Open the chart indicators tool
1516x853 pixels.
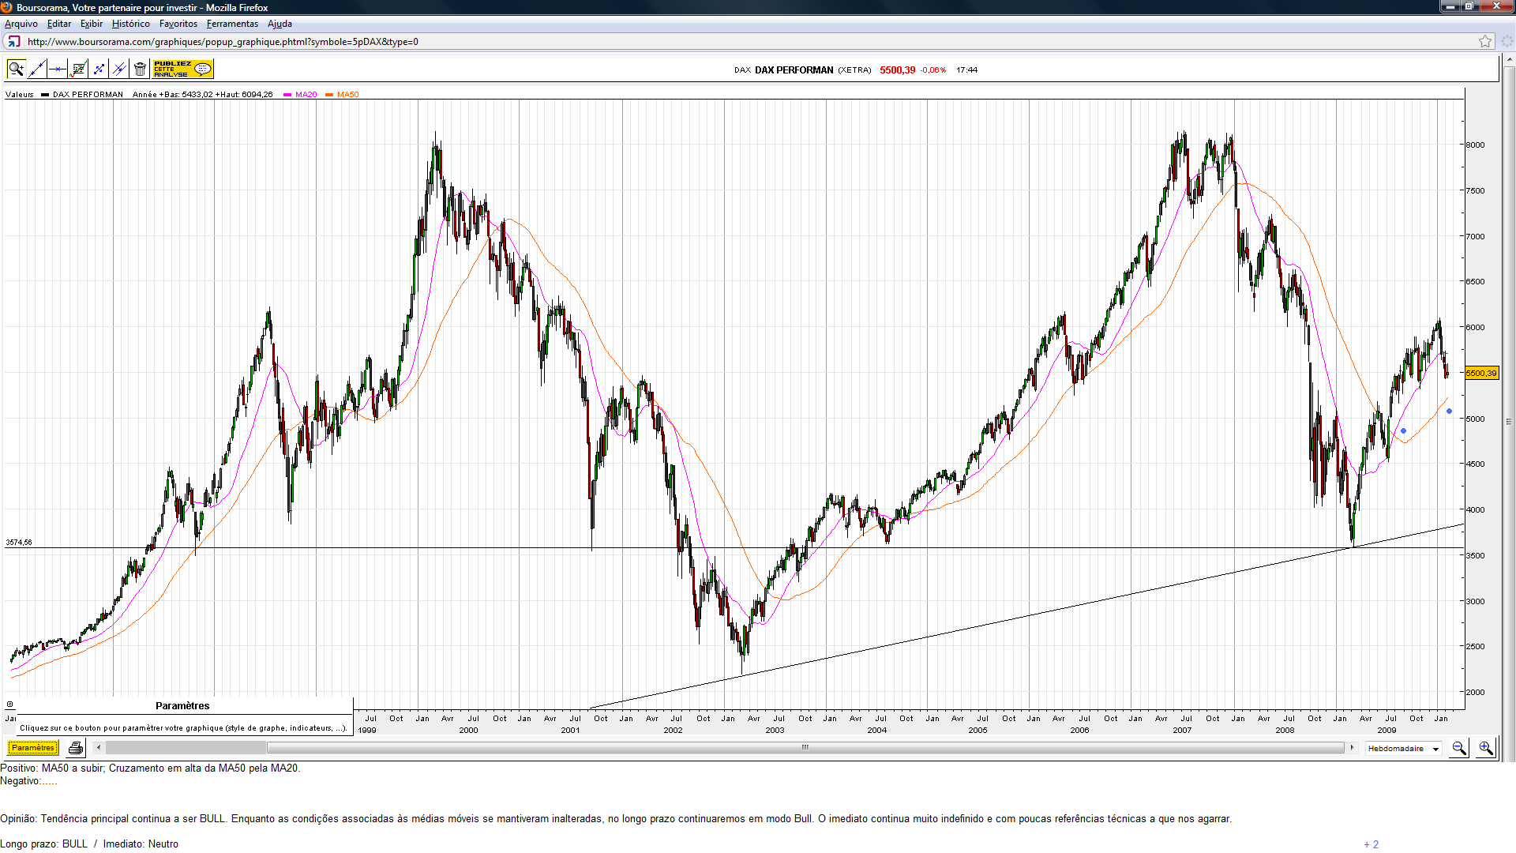[x=78, y=70]
